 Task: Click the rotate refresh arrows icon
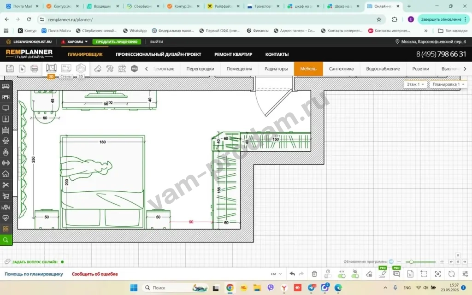(x=451, y=274)
